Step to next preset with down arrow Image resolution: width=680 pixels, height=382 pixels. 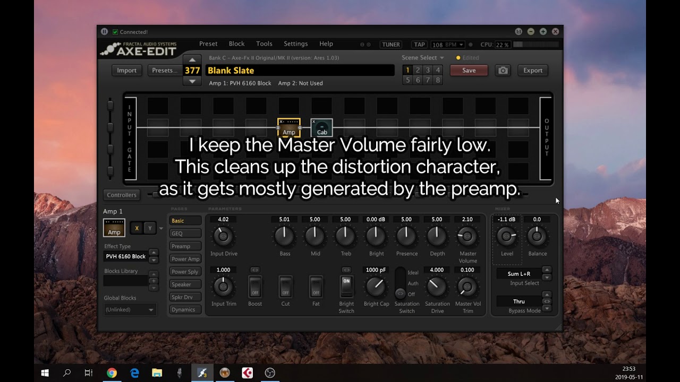point(192,81)
